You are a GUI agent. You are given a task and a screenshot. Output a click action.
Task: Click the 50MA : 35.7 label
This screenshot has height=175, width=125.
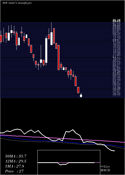[16, 156]
